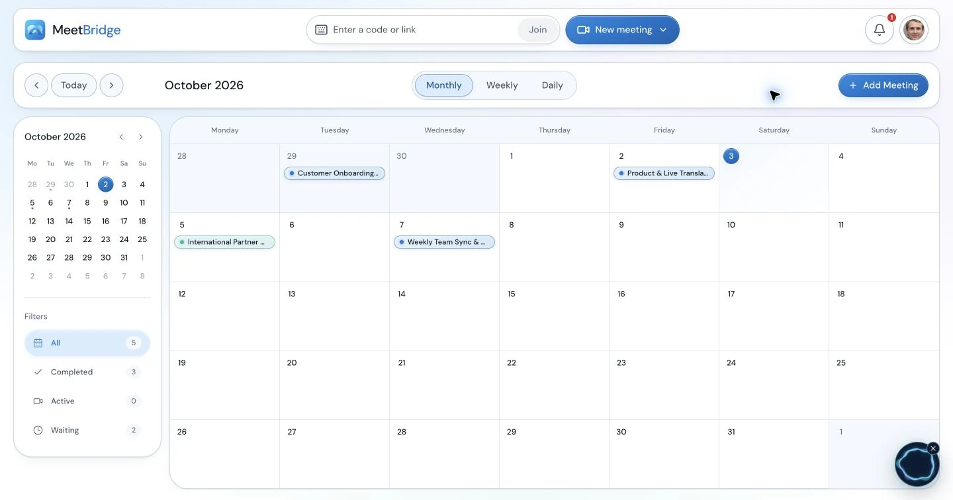The width and height of the screenshot is (953, 500).
Task: Open the floating assistant orb
Action: (x=917, y=465)
